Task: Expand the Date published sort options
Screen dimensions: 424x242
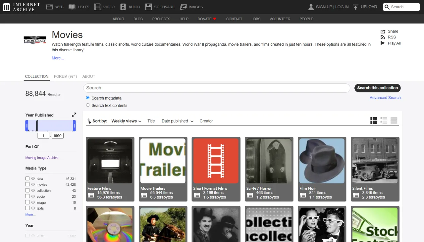Action: 177,121
